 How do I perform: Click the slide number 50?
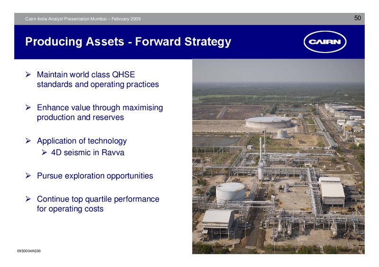(x=358, y=18)
